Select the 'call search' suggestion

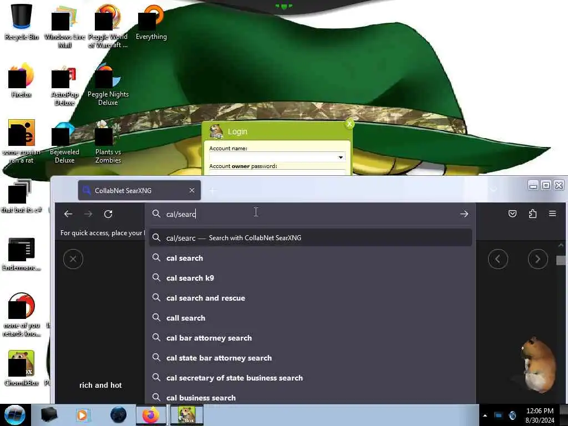tap(311, 318)
